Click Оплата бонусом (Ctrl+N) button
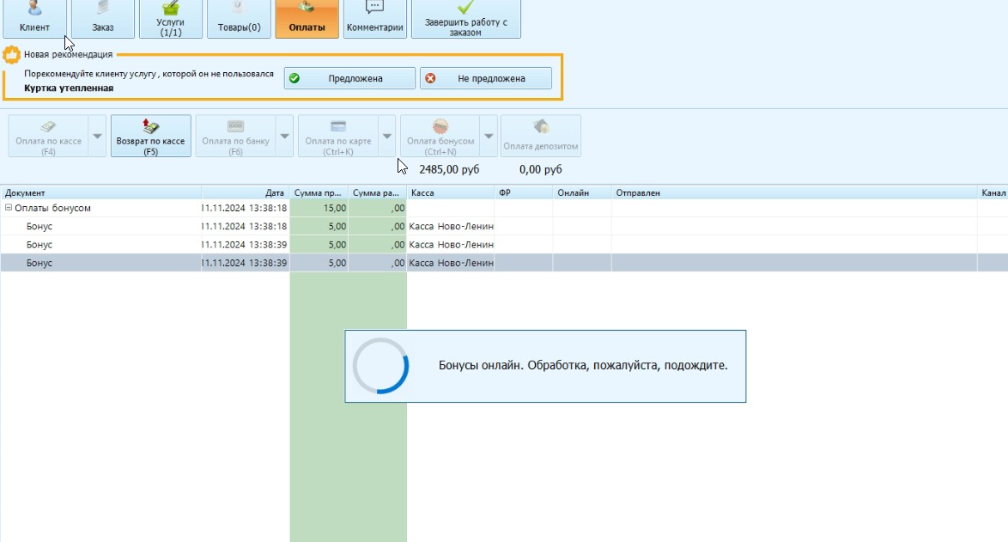Image resolution: width=1008 pixels, height=542 pixels. pos(440,136)
